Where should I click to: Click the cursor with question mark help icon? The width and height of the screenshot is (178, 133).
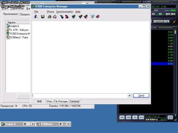click(x=92, y=17)
